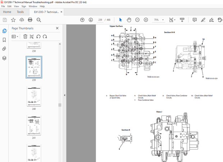Open the Help menu
Screen dimensions: 223x162
coord(42,6)
